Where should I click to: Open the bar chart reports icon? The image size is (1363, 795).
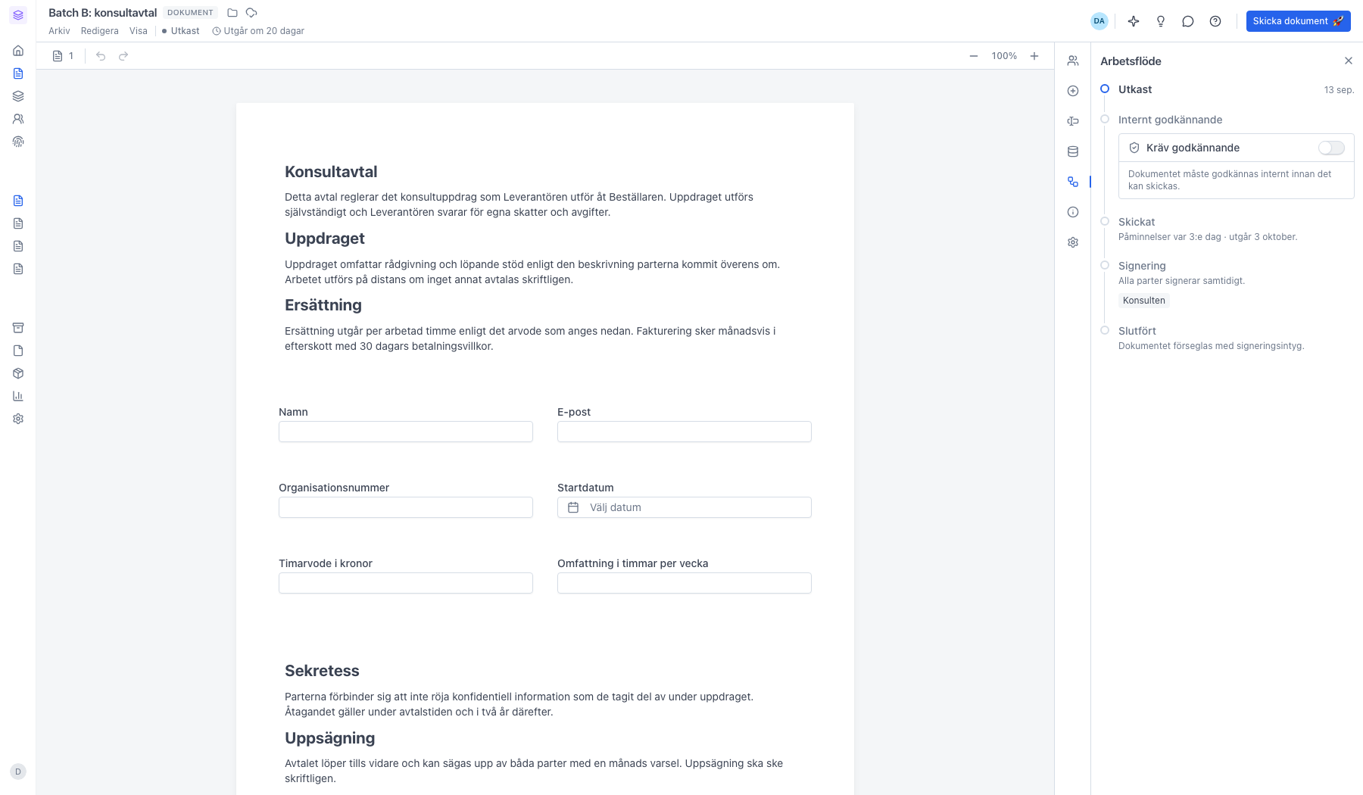[18, 396]
